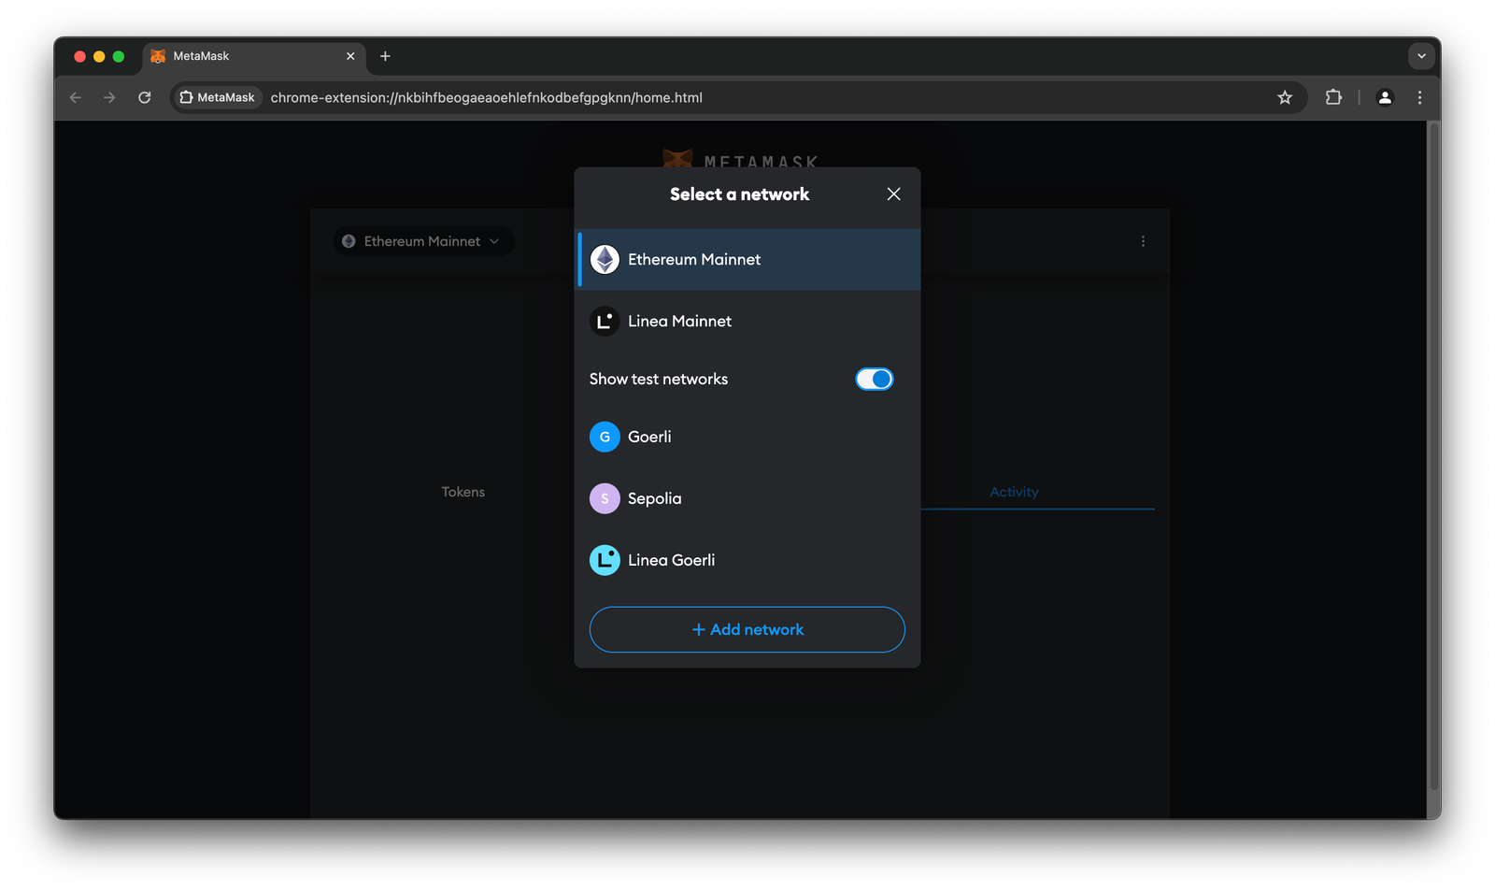Open the Chrome three-dot menu
Image resolution: width=1495 pixels, height=891 pixels.
pos(1419,97)
